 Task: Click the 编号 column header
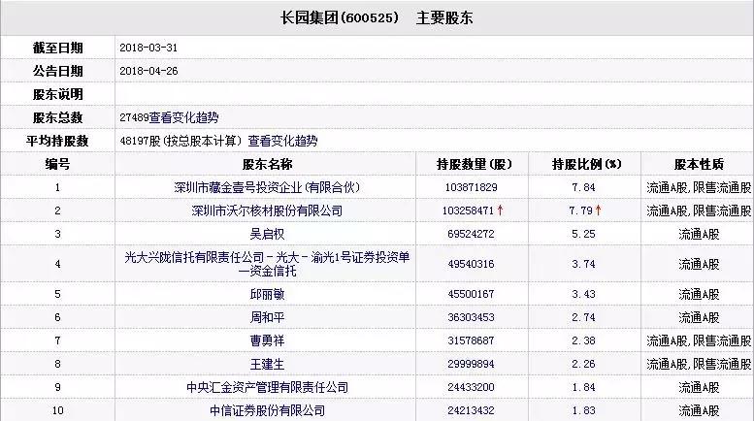57,164
